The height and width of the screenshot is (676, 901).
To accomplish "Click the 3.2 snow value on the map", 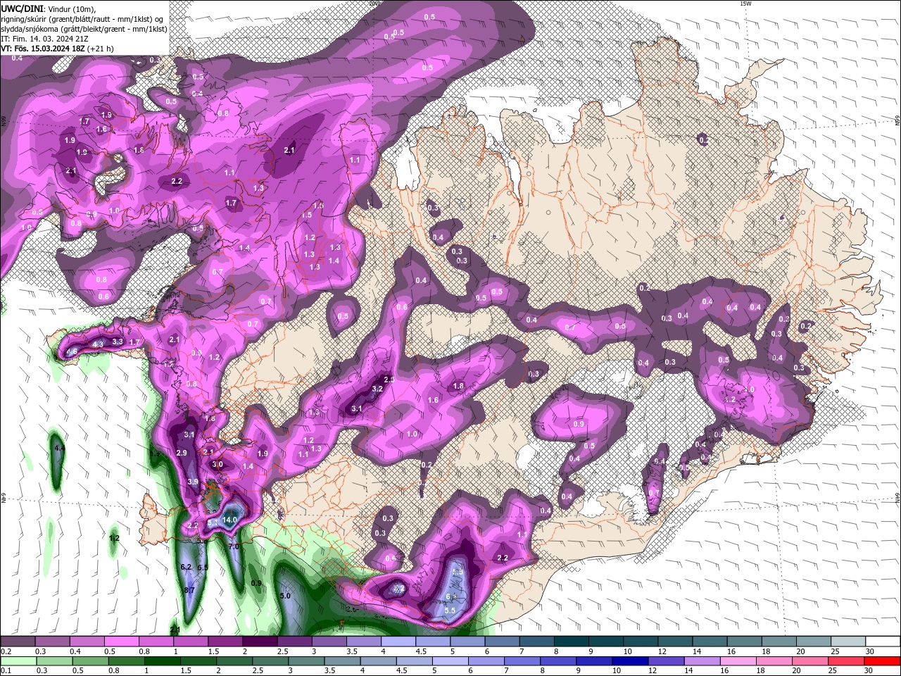I will (x=377, y=389).
